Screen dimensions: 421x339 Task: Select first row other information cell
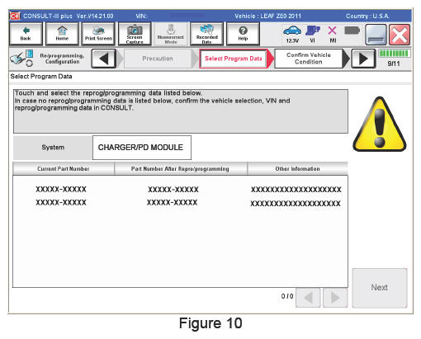(x=296, y=190)
